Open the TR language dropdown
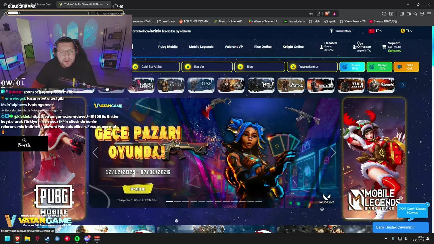 click(376, 31)
